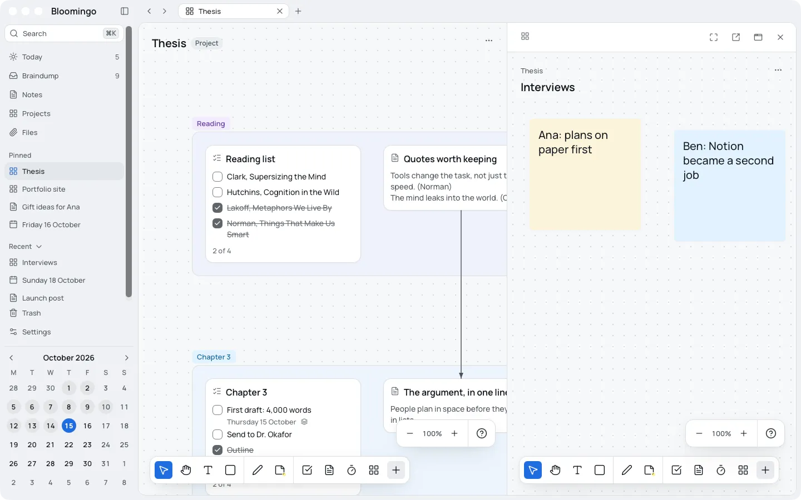Go to next month in calendar

click(x=126, y=358)
